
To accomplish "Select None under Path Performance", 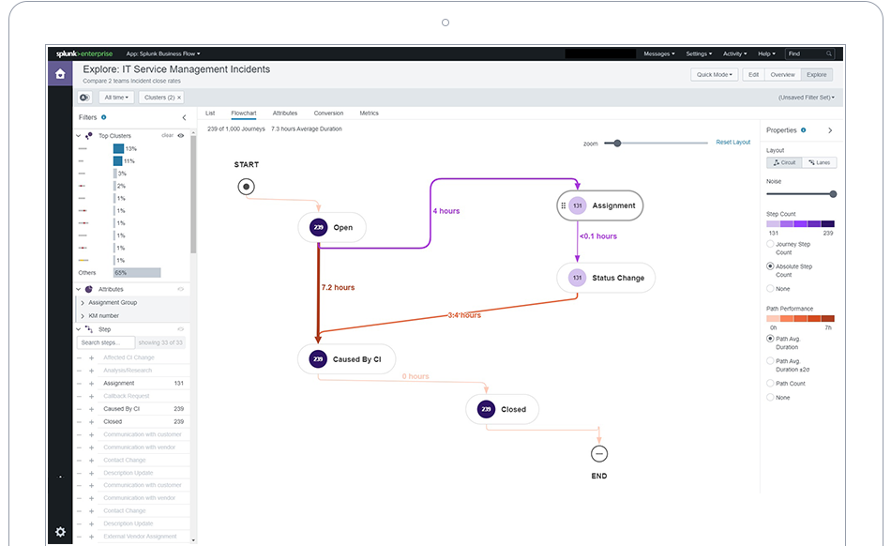I will pyautogui.click(x=770, y=398).
